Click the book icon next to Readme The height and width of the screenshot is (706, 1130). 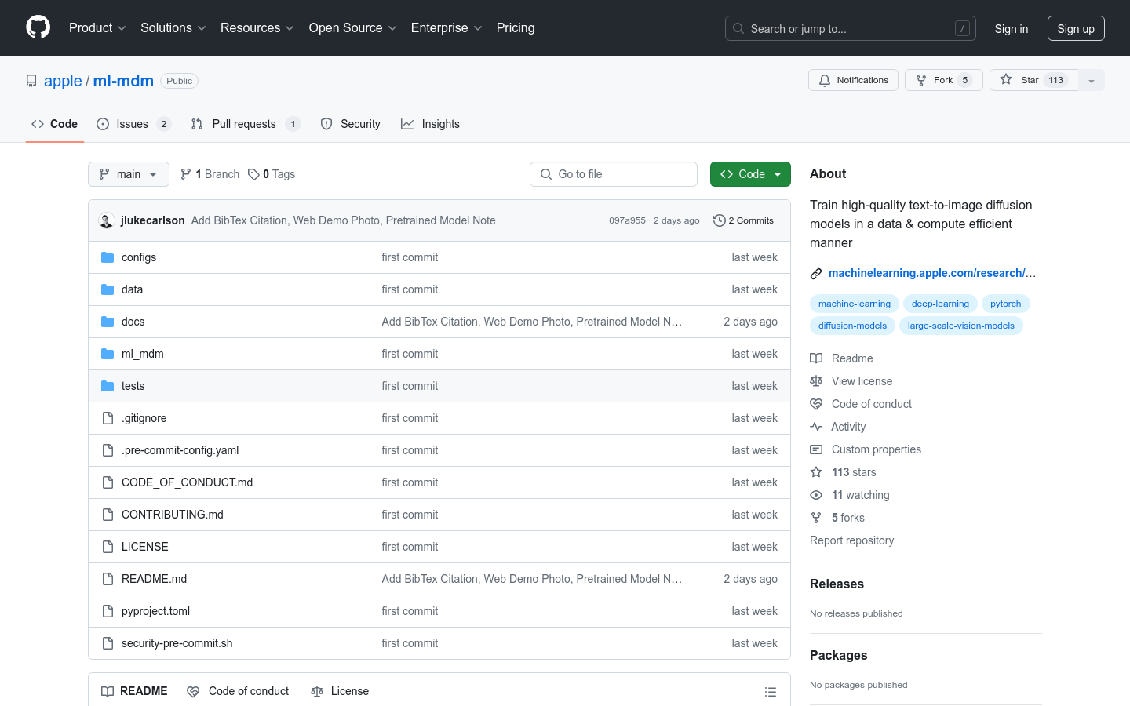pyautogui.click(x=816, y=358)
